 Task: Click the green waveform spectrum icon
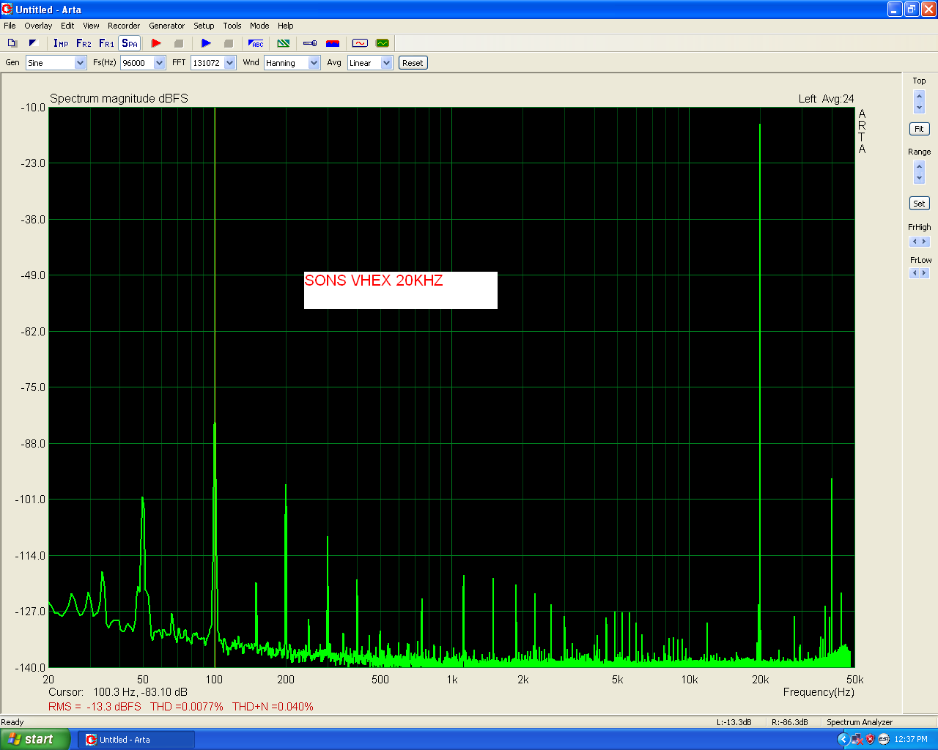(383, 43)
